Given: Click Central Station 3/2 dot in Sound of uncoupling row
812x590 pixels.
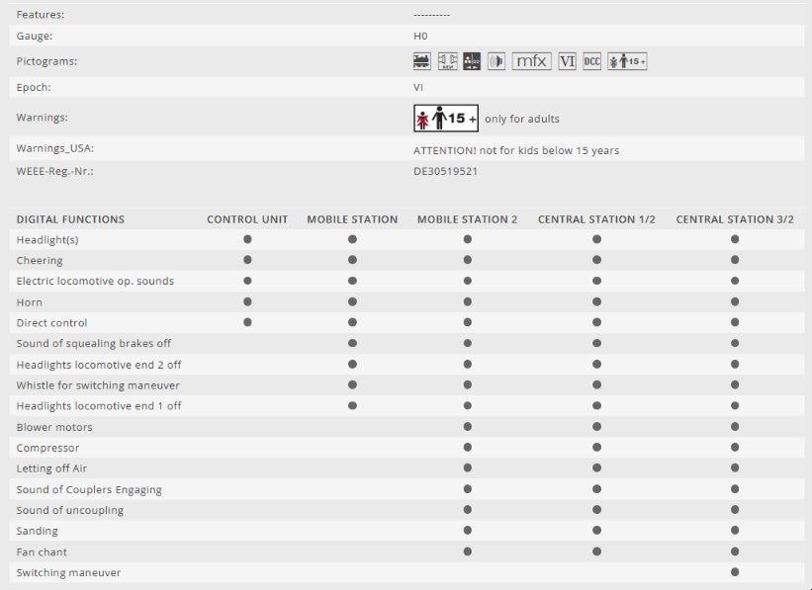Looking at the screenshot, I should pos(735,510).
